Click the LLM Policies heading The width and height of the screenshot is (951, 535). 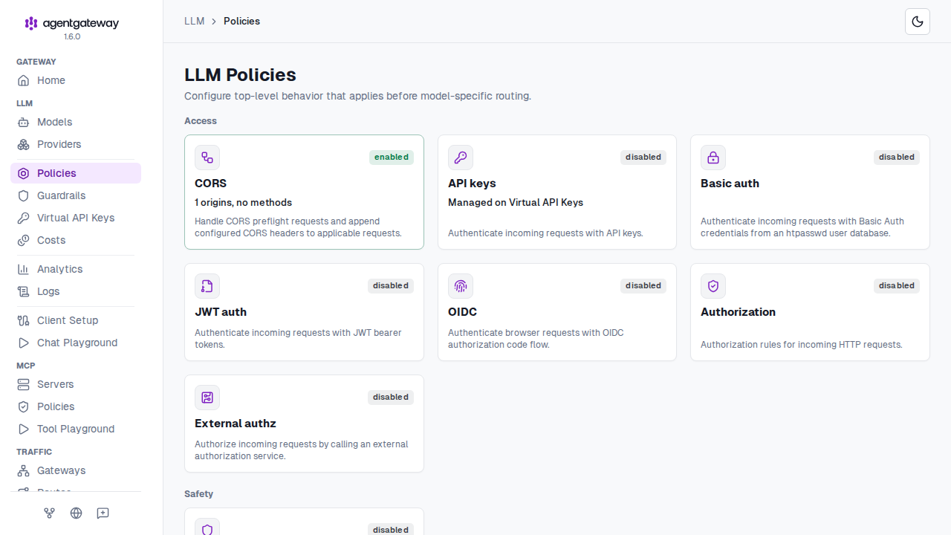click(x=240, y=75)
